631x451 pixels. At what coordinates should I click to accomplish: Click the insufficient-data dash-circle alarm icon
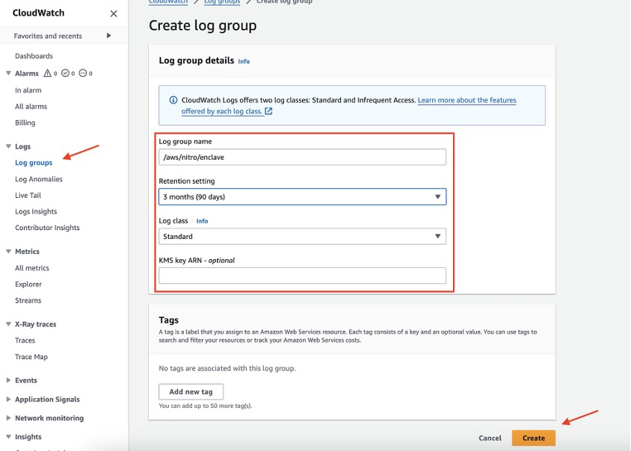(84, 72)
